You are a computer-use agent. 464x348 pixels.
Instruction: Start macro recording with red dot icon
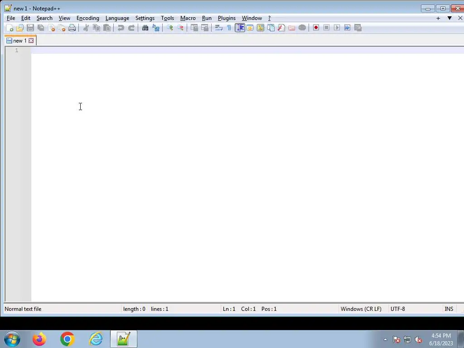[316, 28]
